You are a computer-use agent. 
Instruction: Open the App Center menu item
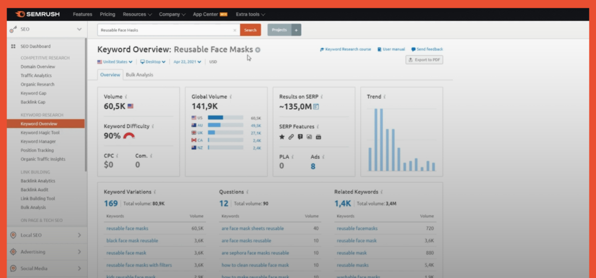pyautogui.click(x=210, y=15)
